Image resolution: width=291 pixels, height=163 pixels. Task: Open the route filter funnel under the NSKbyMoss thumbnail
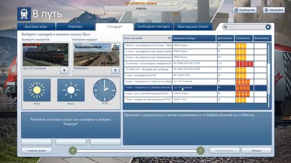[x=115, y=71]
